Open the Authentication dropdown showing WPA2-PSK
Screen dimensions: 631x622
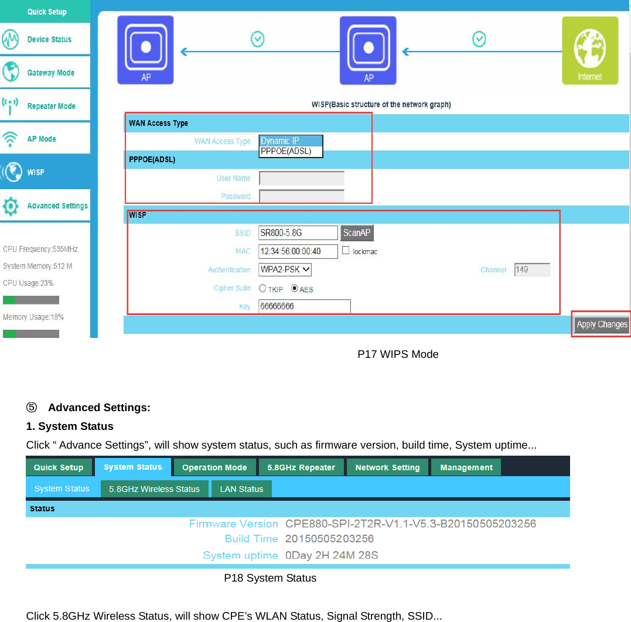[285, 269]
